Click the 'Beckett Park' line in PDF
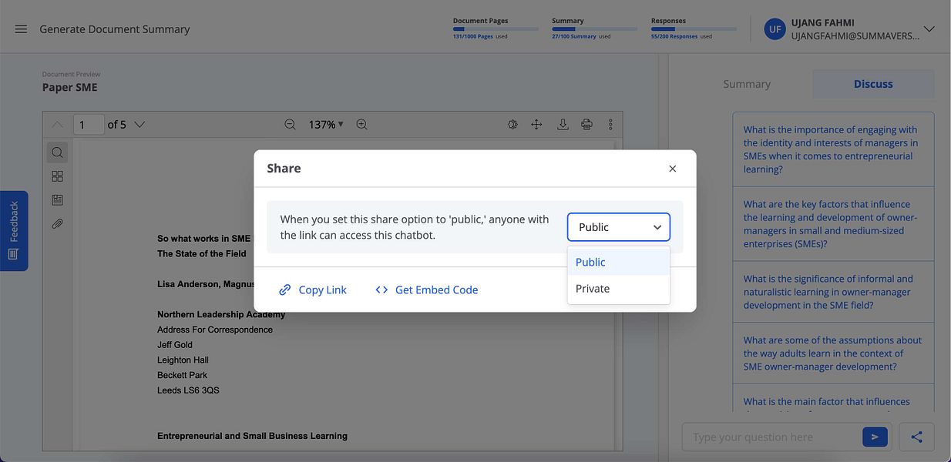The width and height of the screenshot is (951, 462). click(182, 375)
